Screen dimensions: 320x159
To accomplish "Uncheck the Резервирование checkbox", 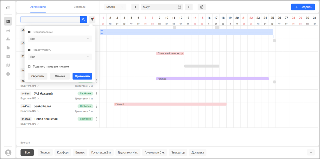I will click(29, 32).
